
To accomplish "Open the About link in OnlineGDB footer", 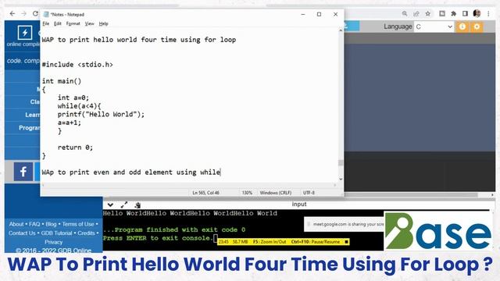I will [16, 224].
